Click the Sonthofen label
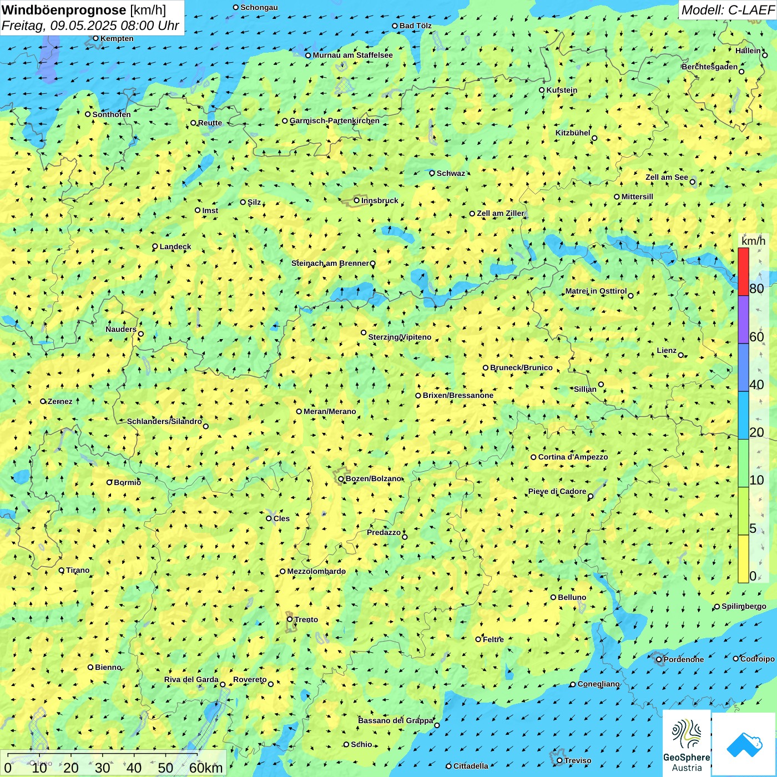777x777 pixels. pyautogui.click(x=112, y=114)
